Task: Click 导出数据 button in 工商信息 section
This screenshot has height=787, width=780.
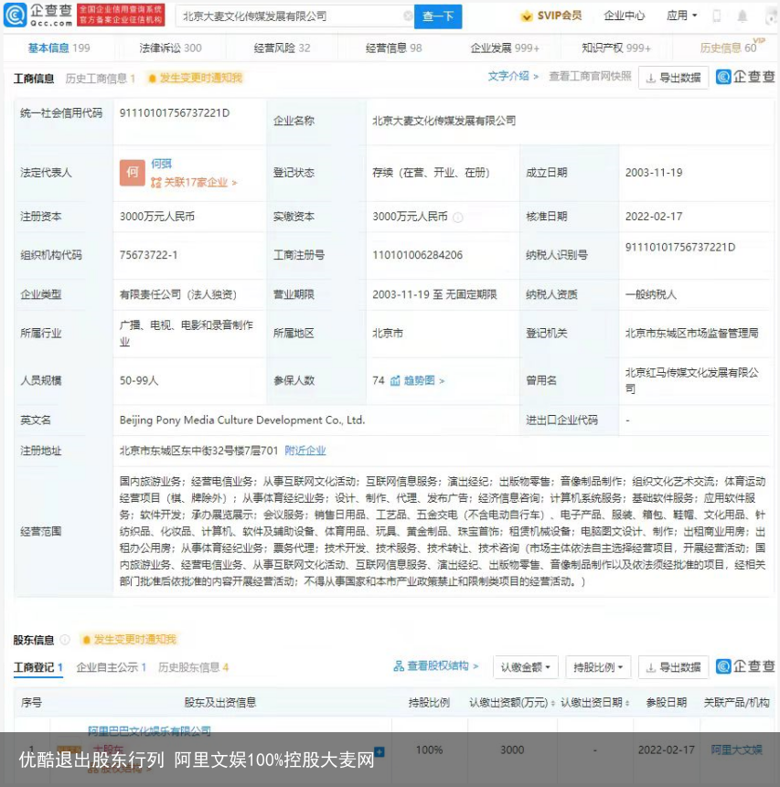Action: click(x=673, y=78)
